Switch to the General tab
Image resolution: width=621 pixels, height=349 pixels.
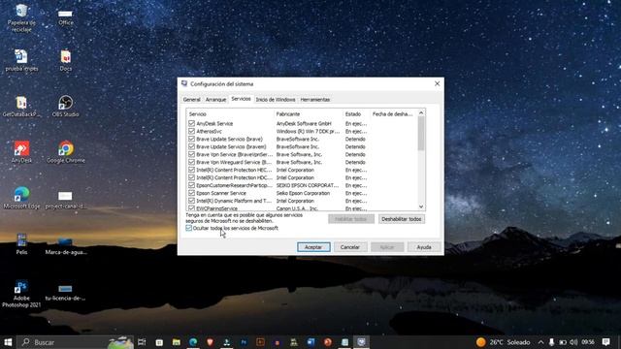pyautogui.click(x=192, y=99)
